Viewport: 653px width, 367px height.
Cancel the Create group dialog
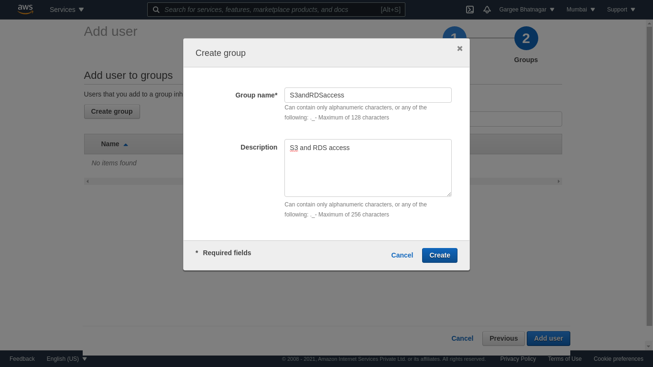402,255
